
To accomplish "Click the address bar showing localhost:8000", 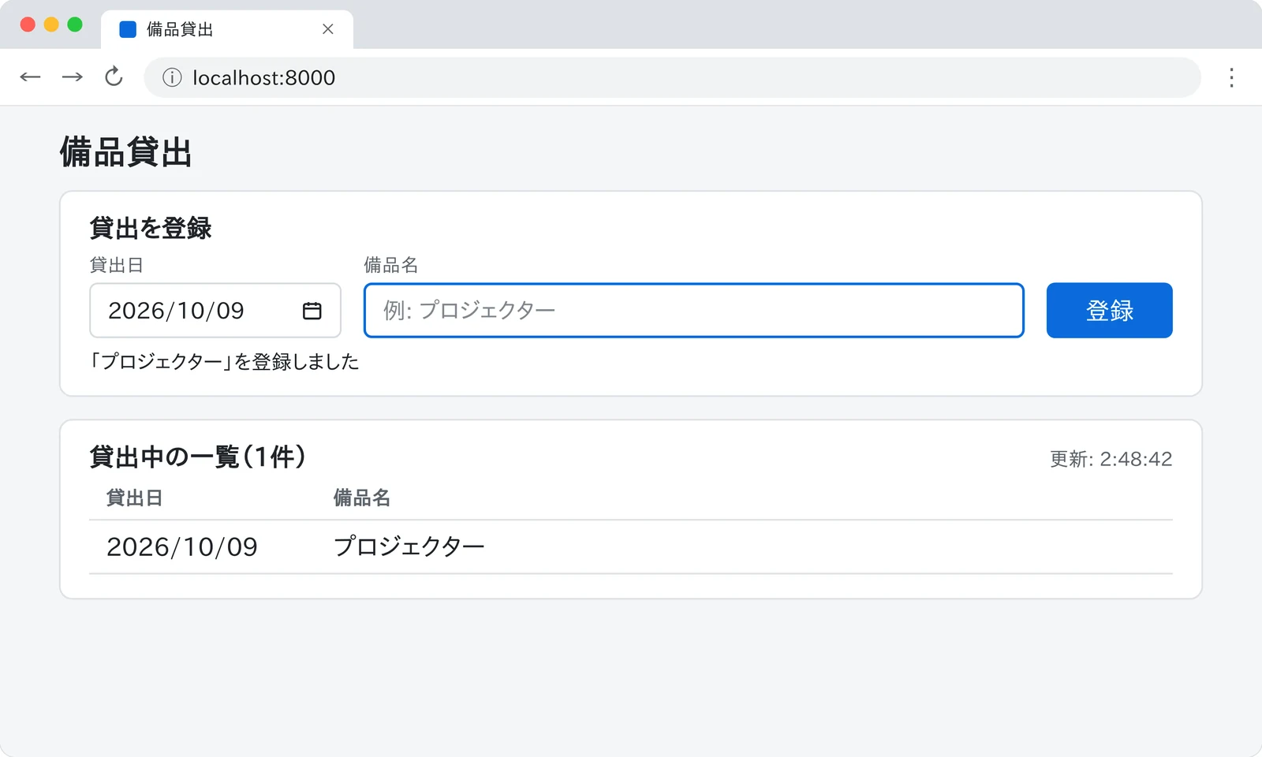I will pyautogui.click(x=672, y=77).
